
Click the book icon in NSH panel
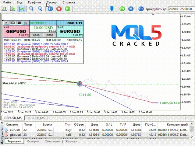click(x=13, y=23)
